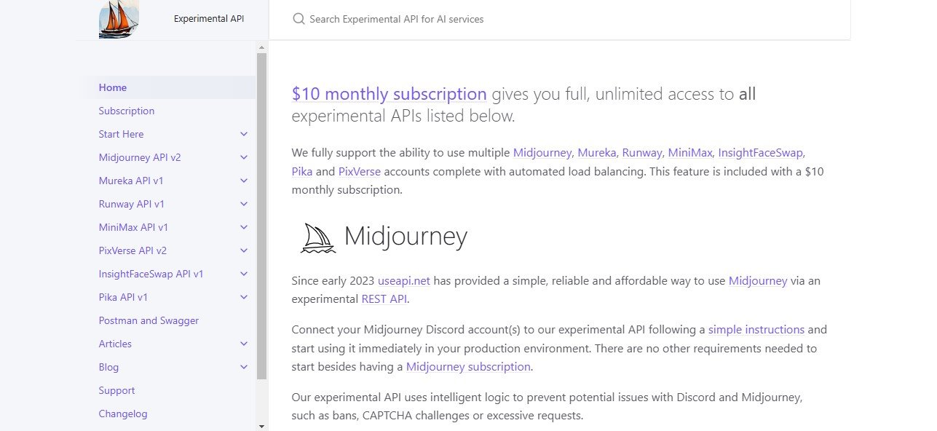Go to Postman and Swagger page
This screenshot has width=937, height=431.
pyautogui.click(x=149, y=320)
